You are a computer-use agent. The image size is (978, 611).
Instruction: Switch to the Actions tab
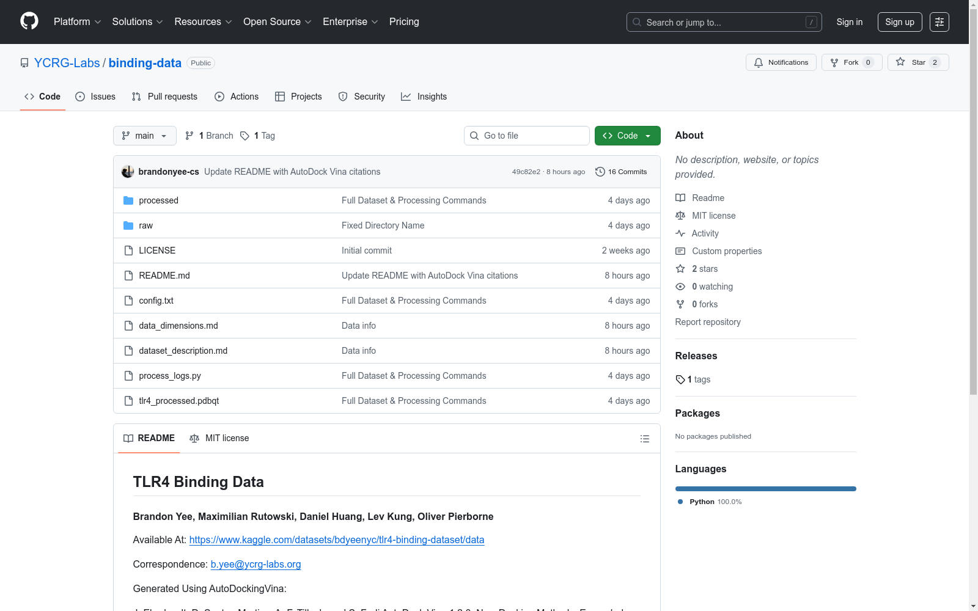(237, 97)
